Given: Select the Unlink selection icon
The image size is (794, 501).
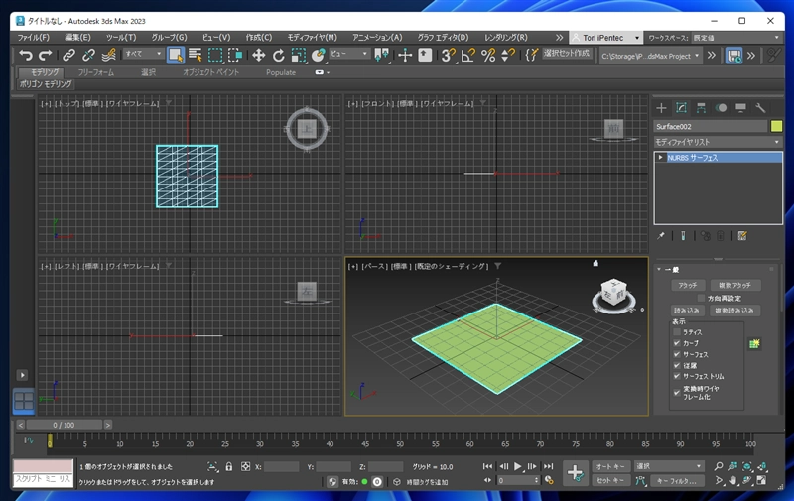Looking at the screenshot, I should click(88, 55).
